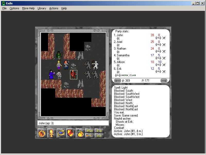Click the "Shoots at Erik." log line
Viewport: 206px width, 155px height.
coord(124,122)
